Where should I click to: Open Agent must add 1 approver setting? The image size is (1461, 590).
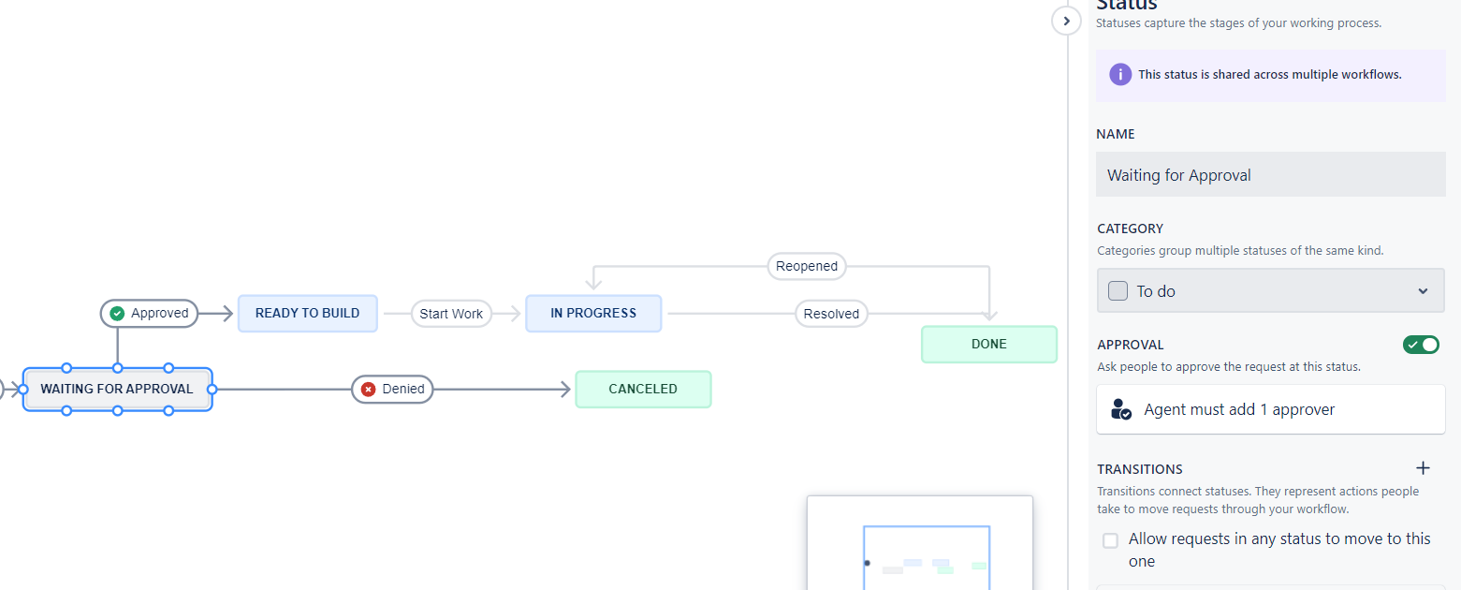click(x=1270, y=409)
